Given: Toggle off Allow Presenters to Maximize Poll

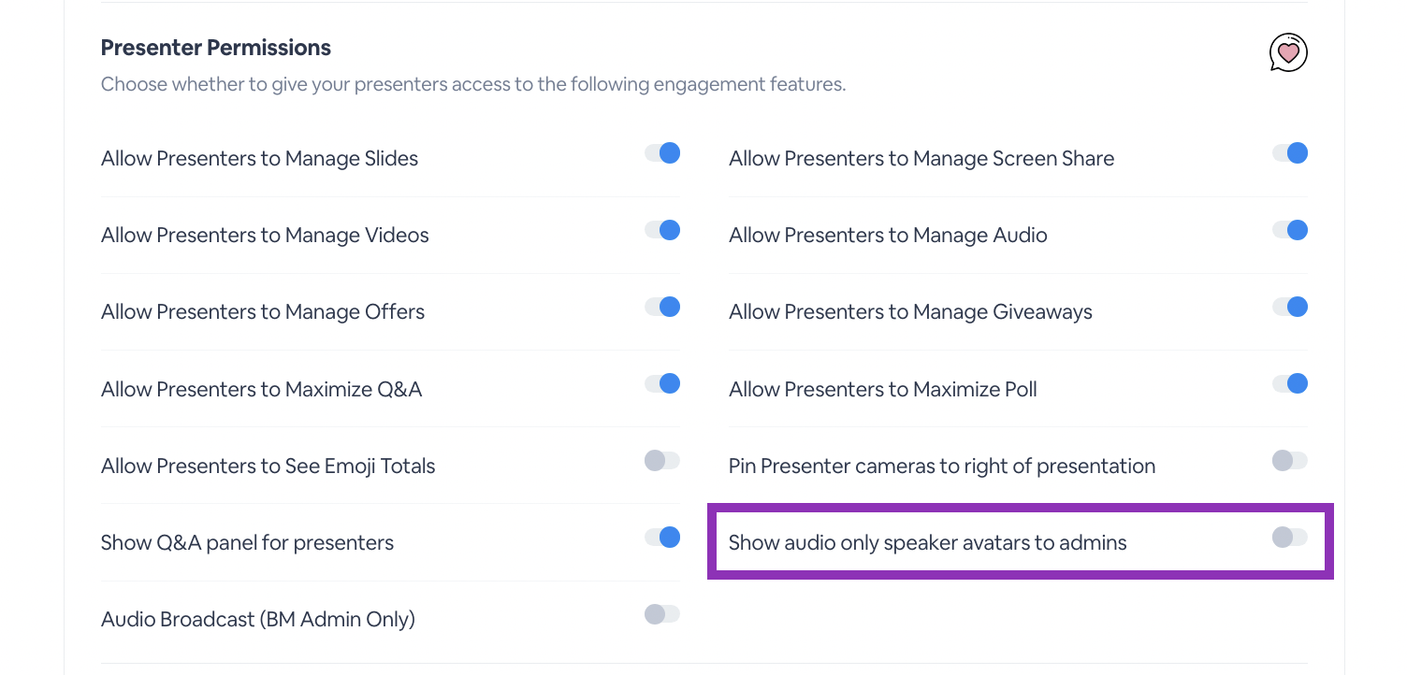Looking at the screenshot, I should tap(1290, 382).
